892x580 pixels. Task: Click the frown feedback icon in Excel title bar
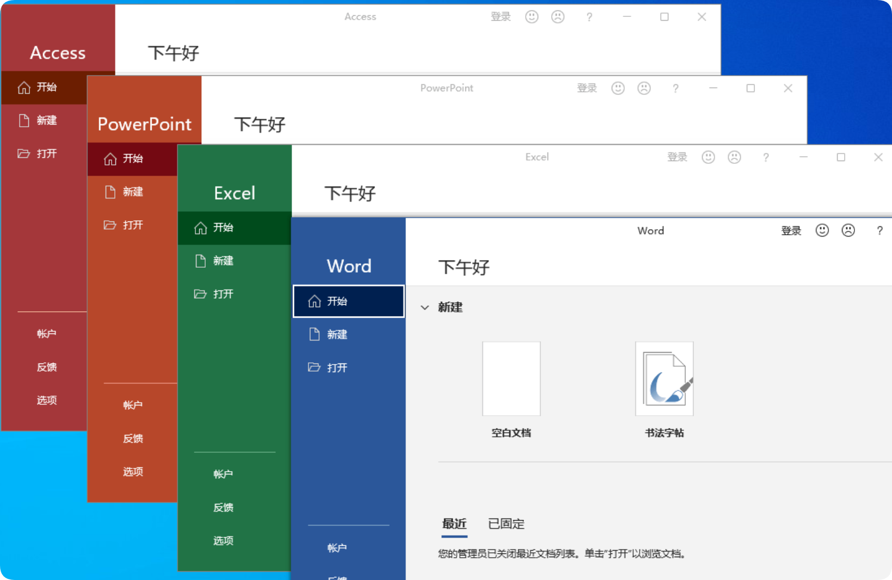click(x=734, y=157)
